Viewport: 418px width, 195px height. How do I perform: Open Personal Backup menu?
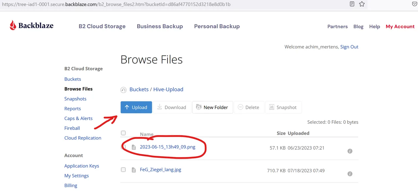217,26
